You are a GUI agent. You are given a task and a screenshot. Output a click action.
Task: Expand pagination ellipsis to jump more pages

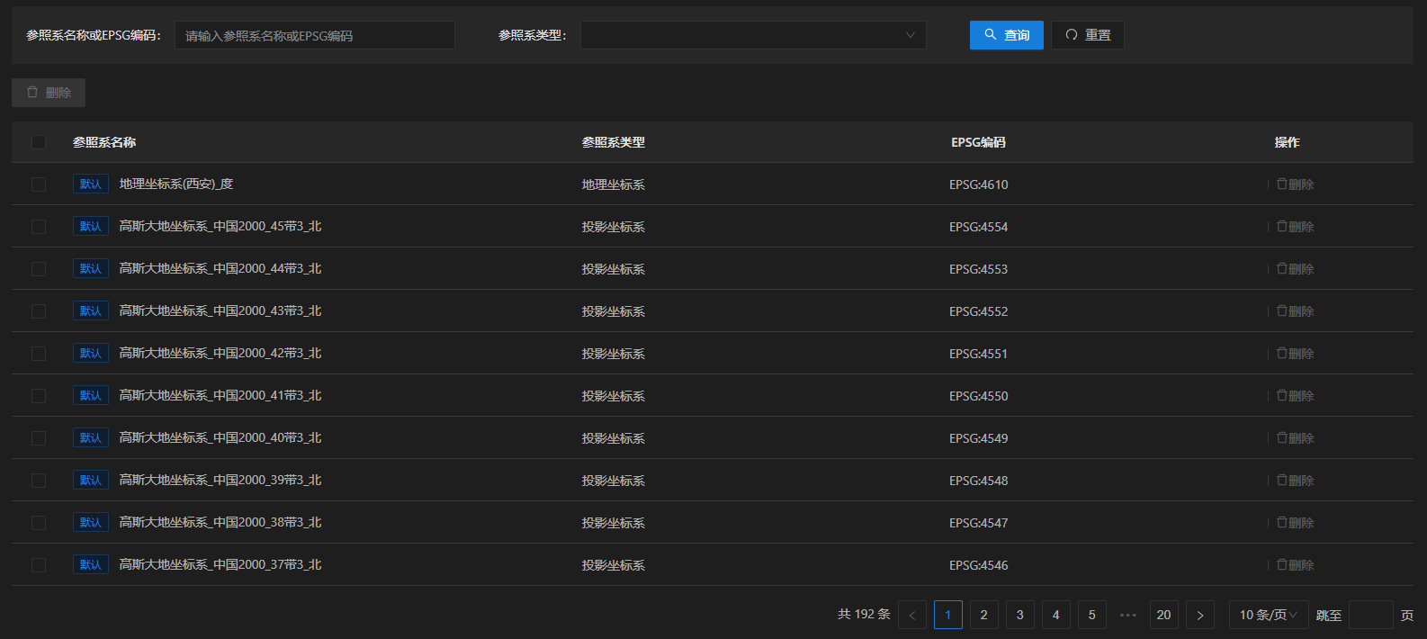coord(1127,615)
